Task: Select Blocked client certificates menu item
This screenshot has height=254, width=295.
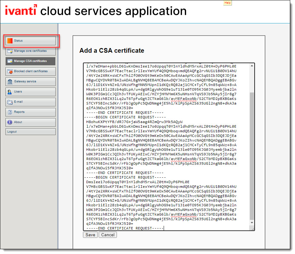Action: [30, 71]
